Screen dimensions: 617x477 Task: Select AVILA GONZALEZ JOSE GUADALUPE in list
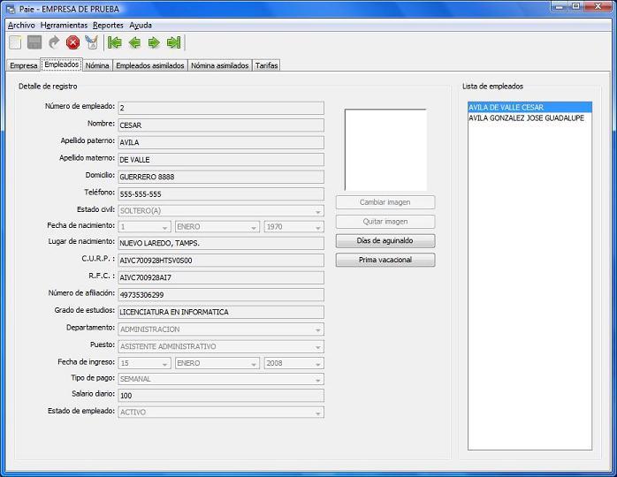pos(526,117)
